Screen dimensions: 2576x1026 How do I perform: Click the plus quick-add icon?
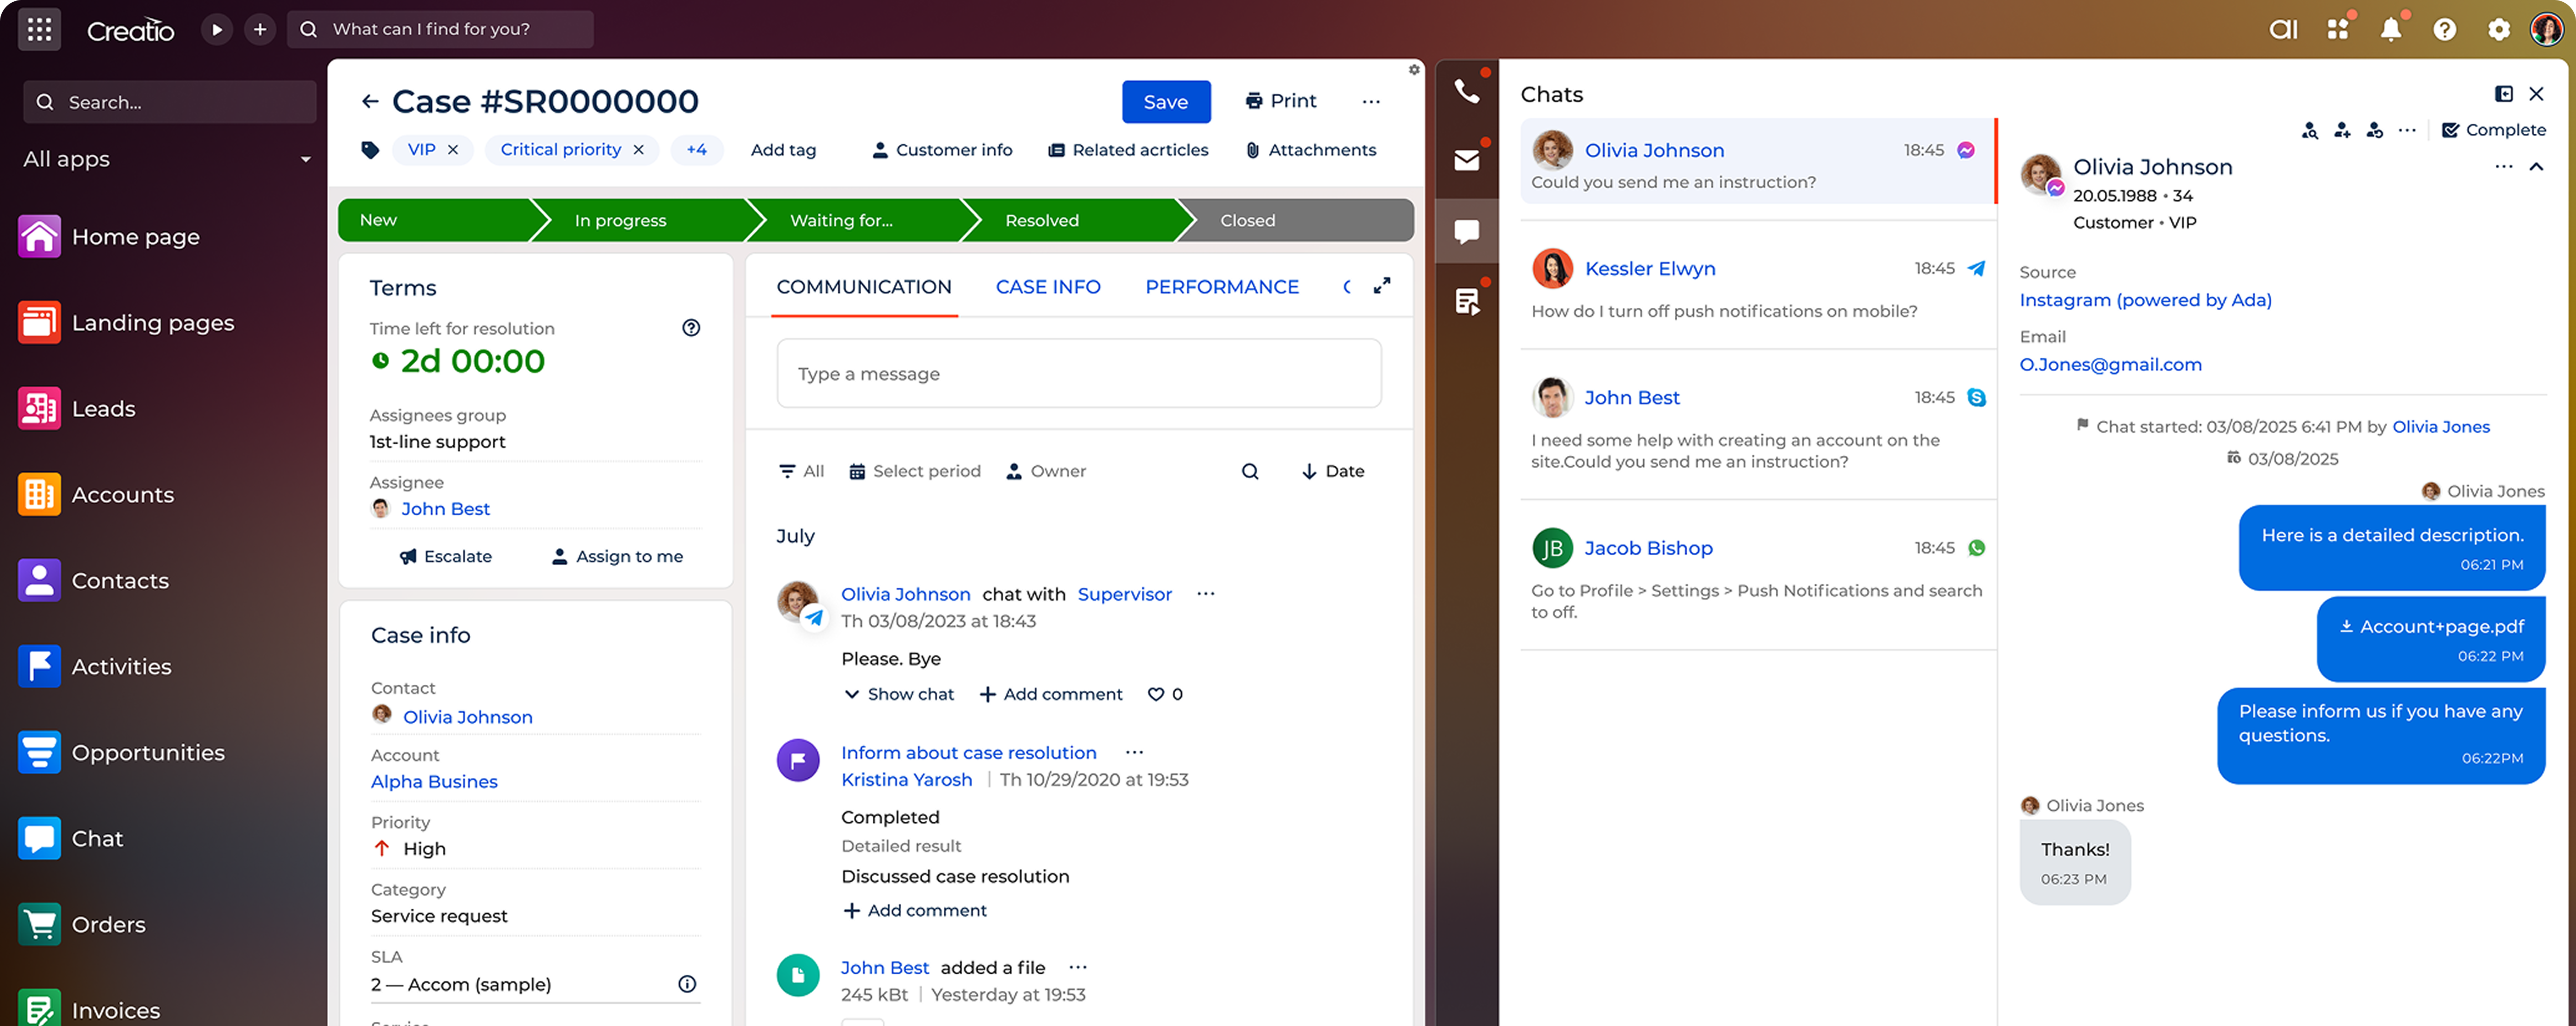(260, 29)
